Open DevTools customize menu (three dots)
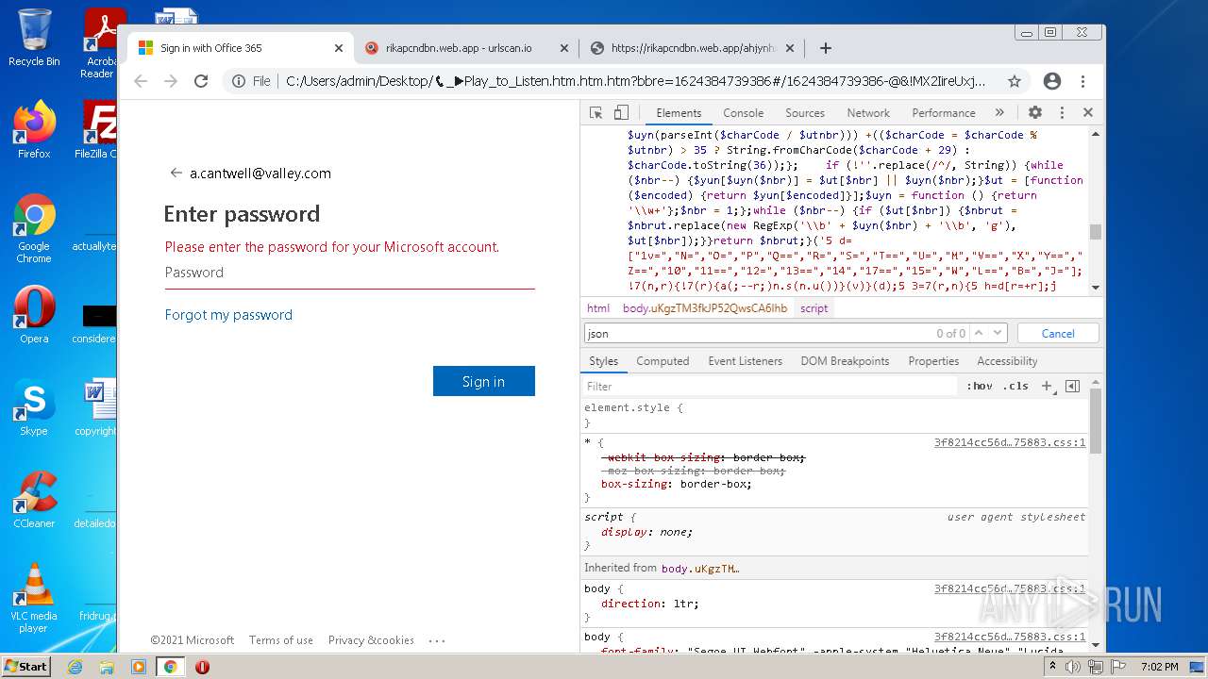This screenshot has width=1208, height=679. tap(1062, 112)
